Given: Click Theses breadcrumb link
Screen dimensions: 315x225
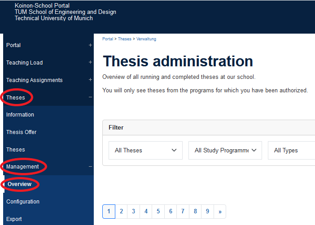Looking at the screenshot, I should 125,39.
